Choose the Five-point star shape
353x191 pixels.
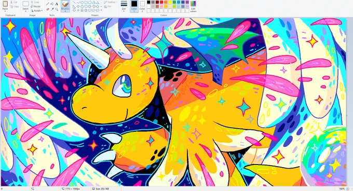(x=82, y=10)
